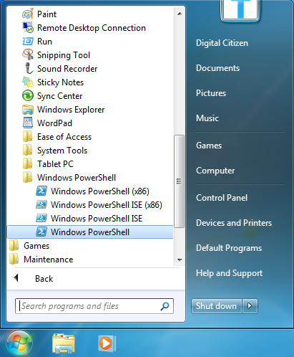Viewport: 294px width, 357px height.
Task: Click the Sound Recorder microphone icon
Action: pos(29,69)
